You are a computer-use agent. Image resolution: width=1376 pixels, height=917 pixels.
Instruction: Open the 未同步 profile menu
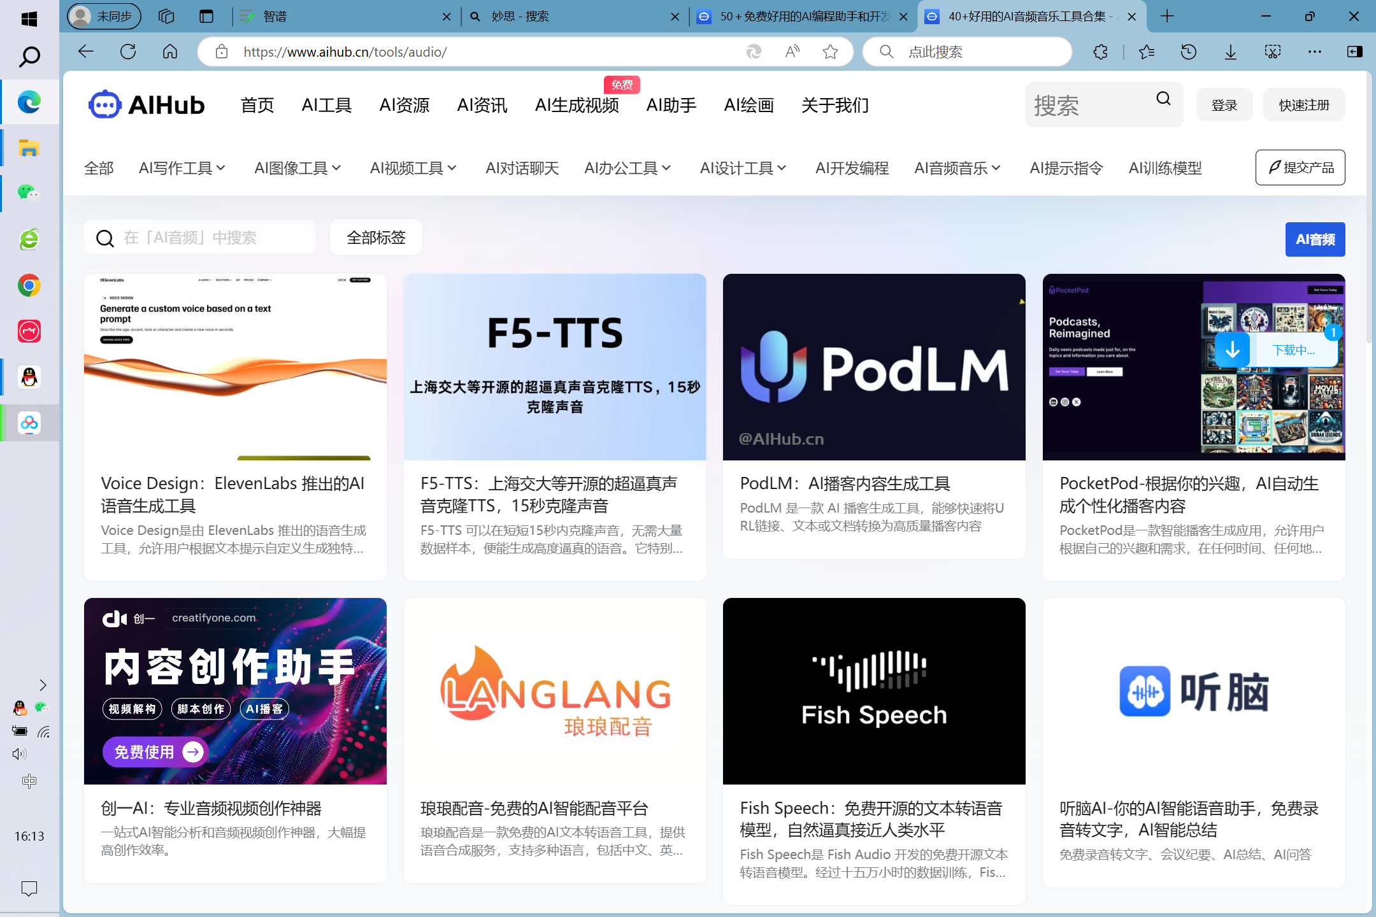(104, 17)
